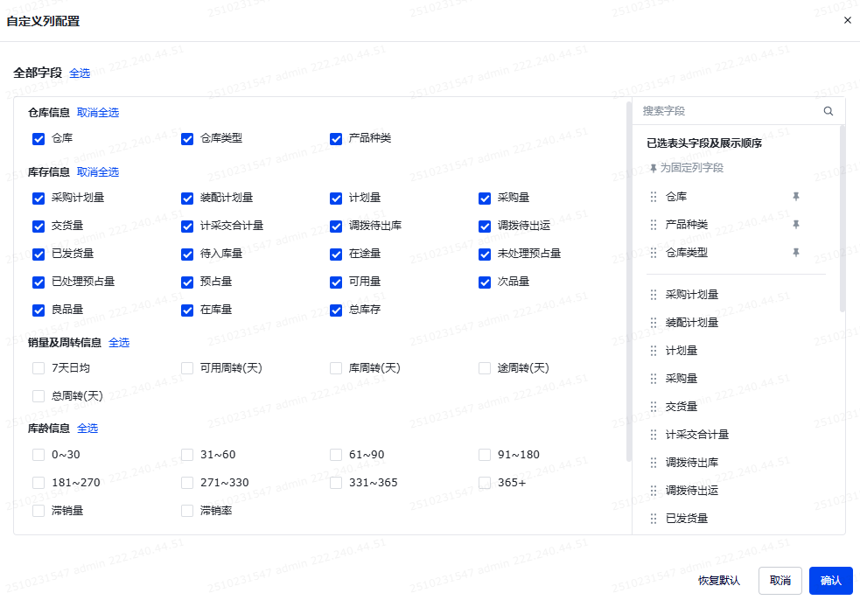Check the 91~180 stock age checkbox
Image resolution: width=860 pixels, height=600 pixels.
[485, 455]
